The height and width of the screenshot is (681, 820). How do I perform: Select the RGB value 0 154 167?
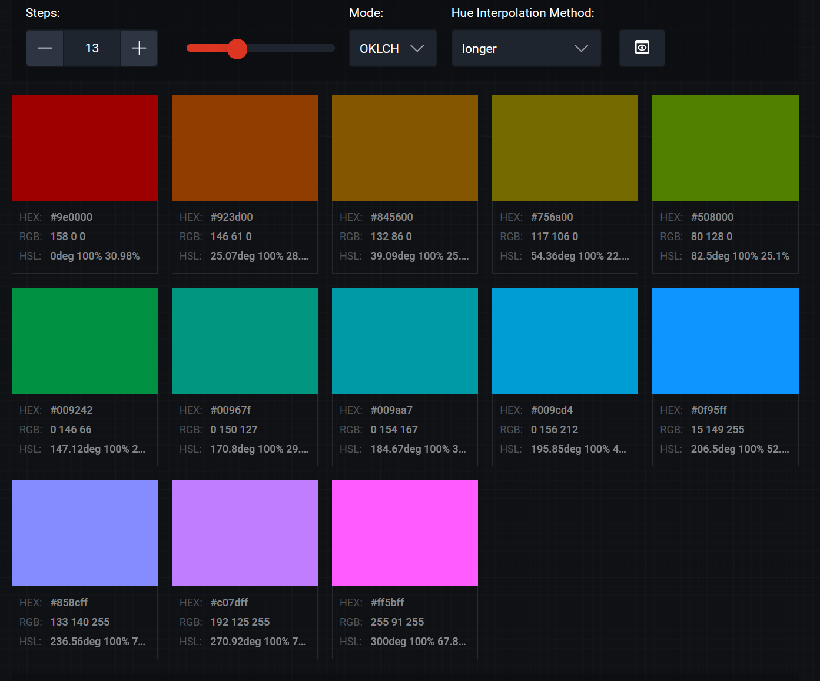(x=394, y=430)
